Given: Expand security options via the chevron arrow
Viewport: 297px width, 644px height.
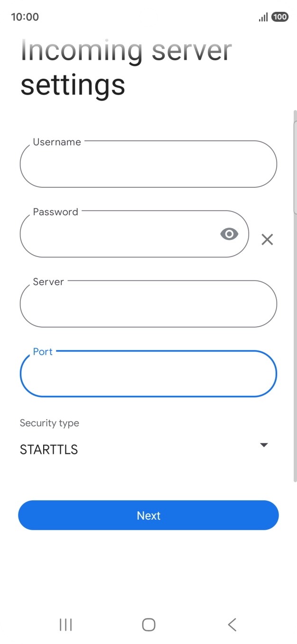Looking at the screenshot, I should (264, 445).
